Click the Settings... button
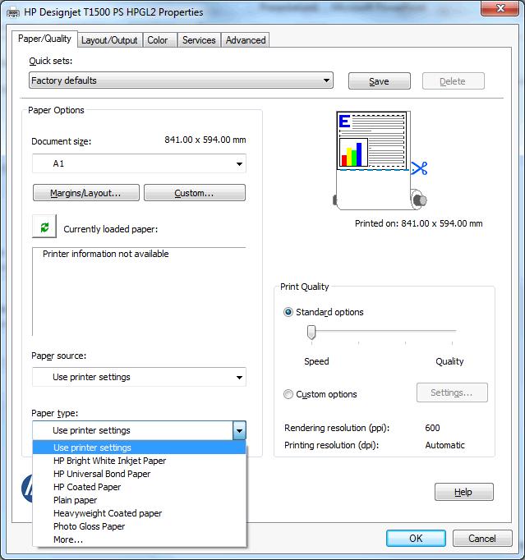The image size is (525, 560). (452, 392)
